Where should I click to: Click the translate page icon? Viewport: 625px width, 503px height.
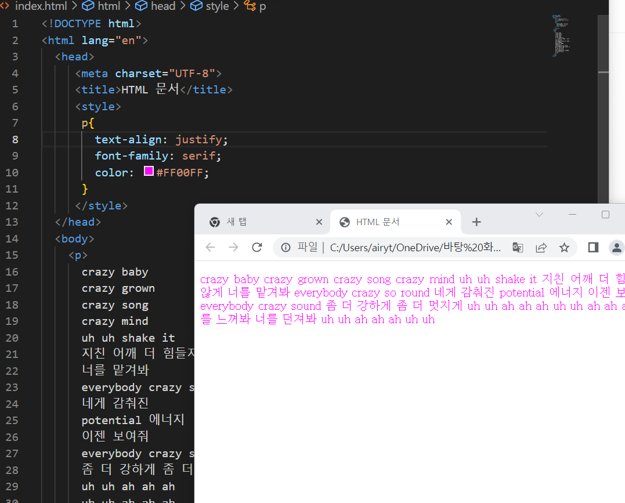tap(518, 248)
